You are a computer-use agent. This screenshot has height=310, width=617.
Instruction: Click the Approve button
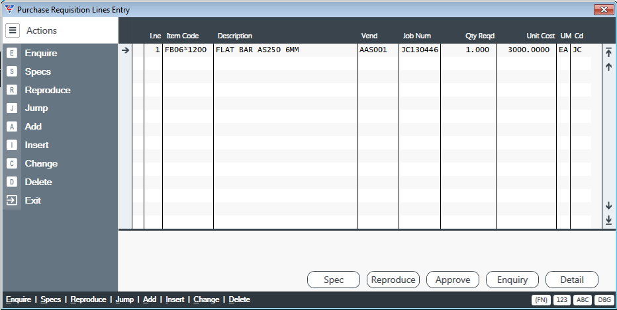pyautogui.click(x=453, y=280)
